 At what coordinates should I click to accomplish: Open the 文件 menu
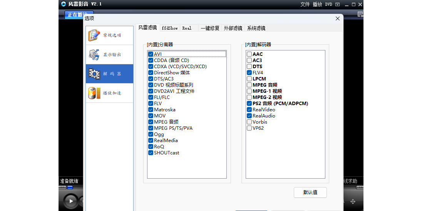point(305,5)
